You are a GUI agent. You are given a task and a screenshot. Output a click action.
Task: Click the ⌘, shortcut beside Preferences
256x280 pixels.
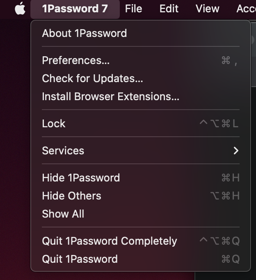[229, 61]
